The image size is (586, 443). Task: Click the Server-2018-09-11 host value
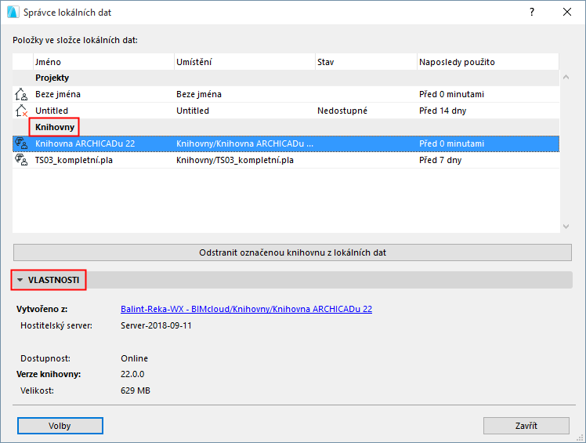tap(156, 325)
